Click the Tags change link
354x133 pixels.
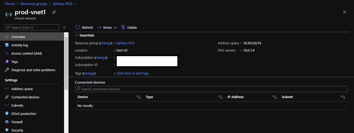[89, 73]
